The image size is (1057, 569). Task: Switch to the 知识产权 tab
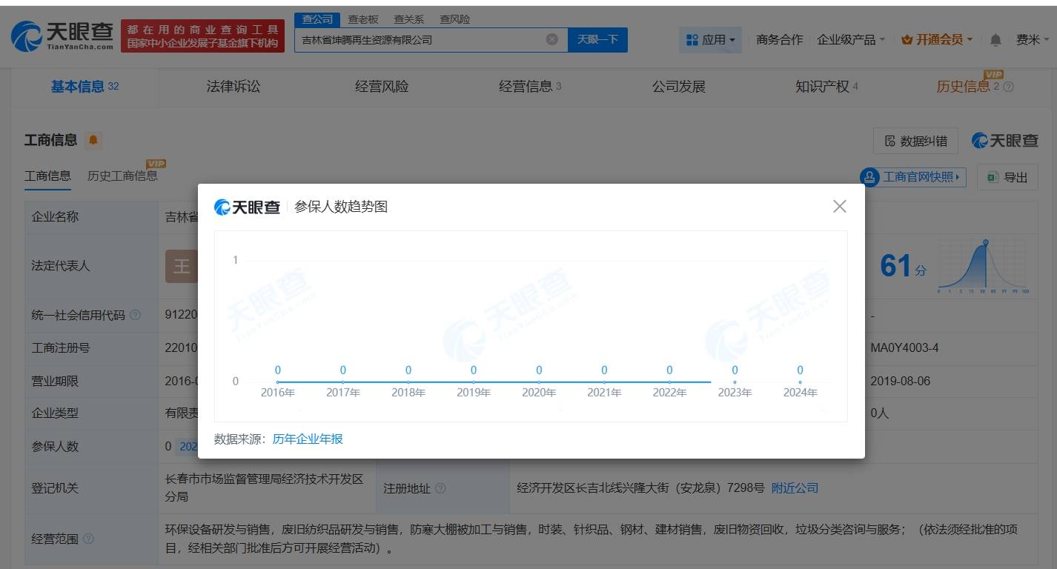coord(821,85)
